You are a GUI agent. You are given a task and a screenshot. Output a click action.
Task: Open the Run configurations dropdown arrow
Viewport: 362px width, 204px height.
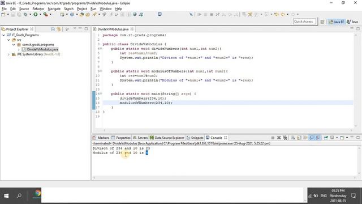click(x=40, y=14)
